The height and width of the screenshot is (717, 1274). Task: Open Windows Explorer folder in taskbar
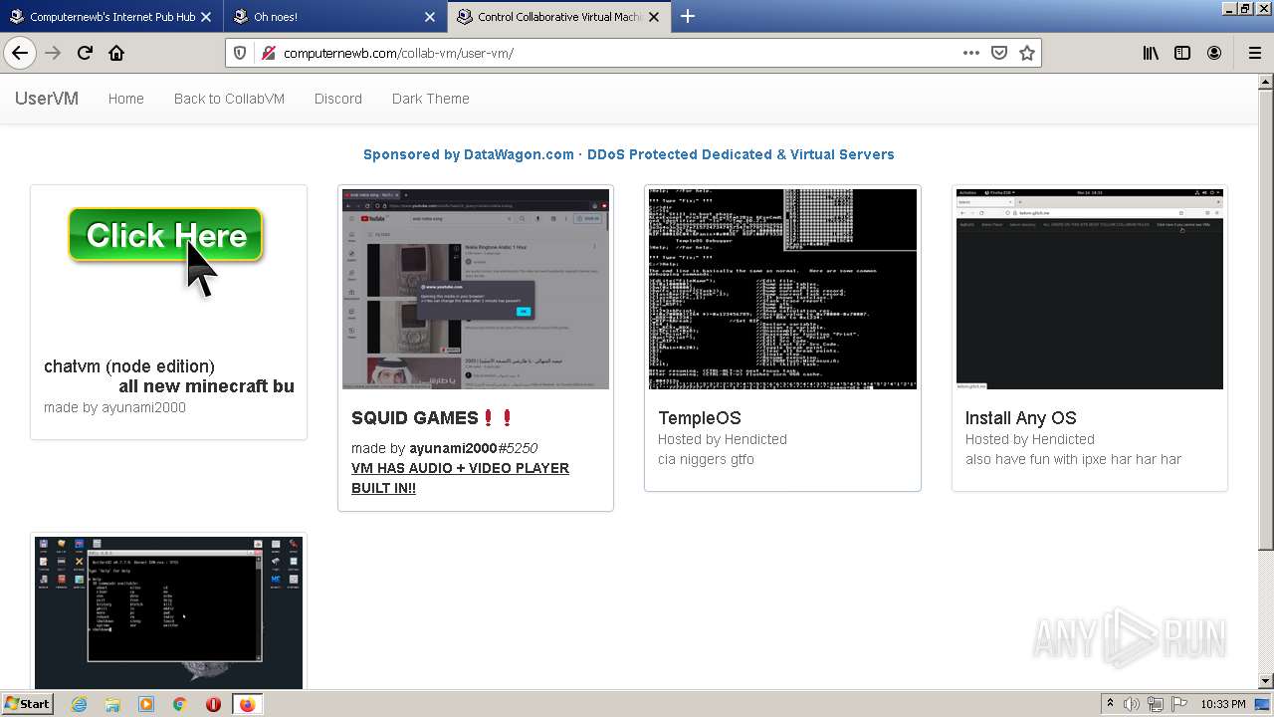click(112, 704)
